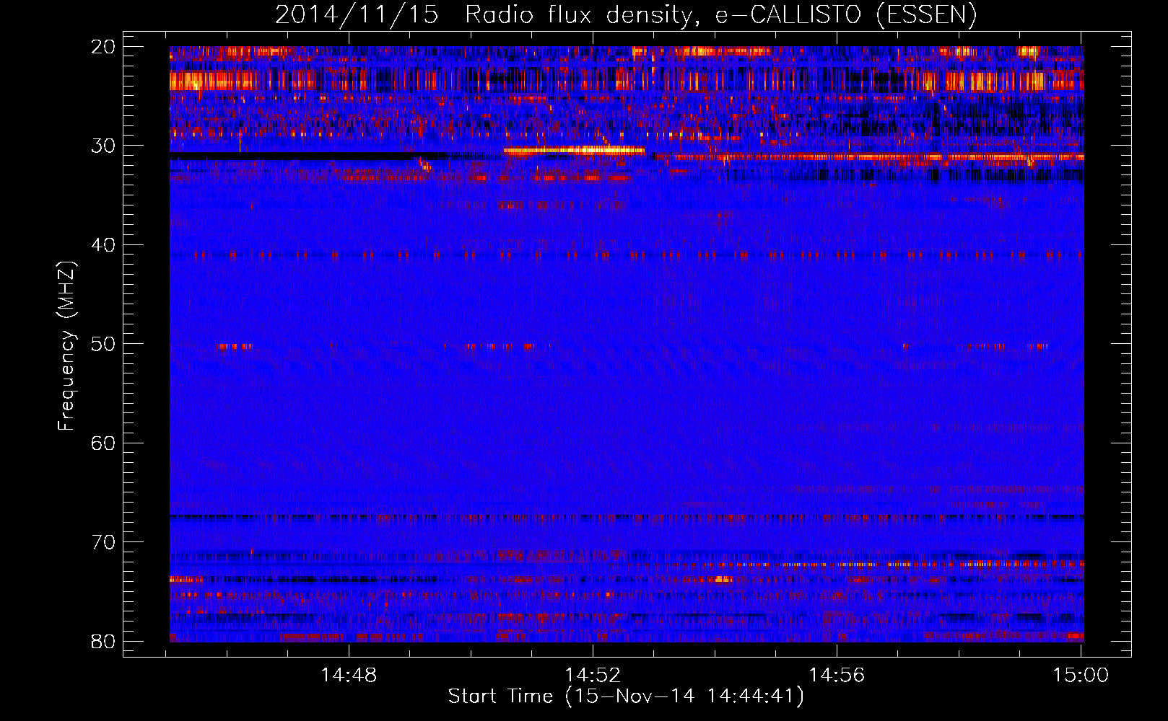1168x721 pixels.
Task: Click the 'Frequency (MHZ)' axis label
Action: tap(66, 346)
